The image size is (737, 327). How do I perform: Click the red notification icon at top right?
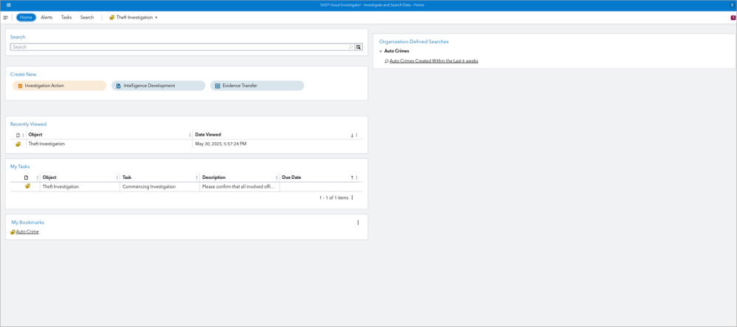coord(733,18)
